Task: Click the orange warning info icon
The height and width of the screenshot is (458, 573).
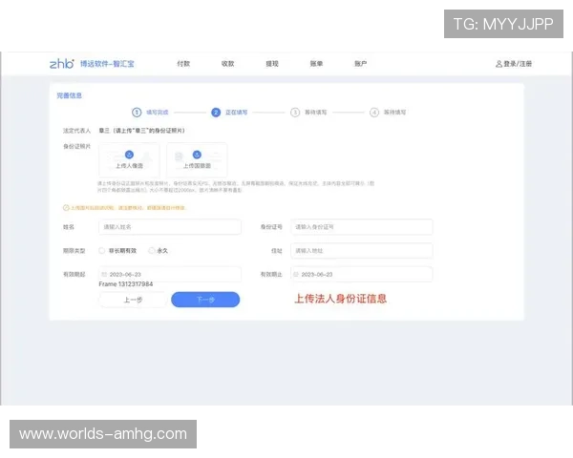Action: [x=66, y=208]
